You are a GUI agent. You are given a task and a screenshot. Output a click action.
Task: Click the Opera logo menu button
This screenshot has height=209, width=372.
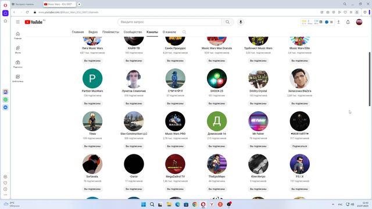pos(5,5)
